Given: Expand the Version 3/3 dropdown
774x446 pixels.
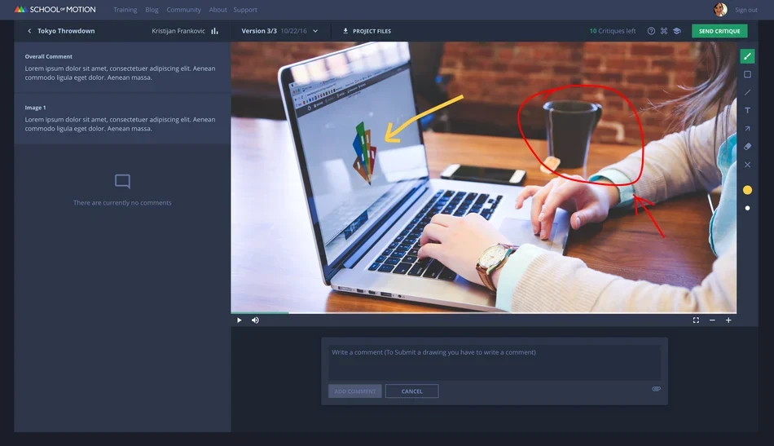Looking at the screenshot, I should pyautogui.click(x=315, y=31).
